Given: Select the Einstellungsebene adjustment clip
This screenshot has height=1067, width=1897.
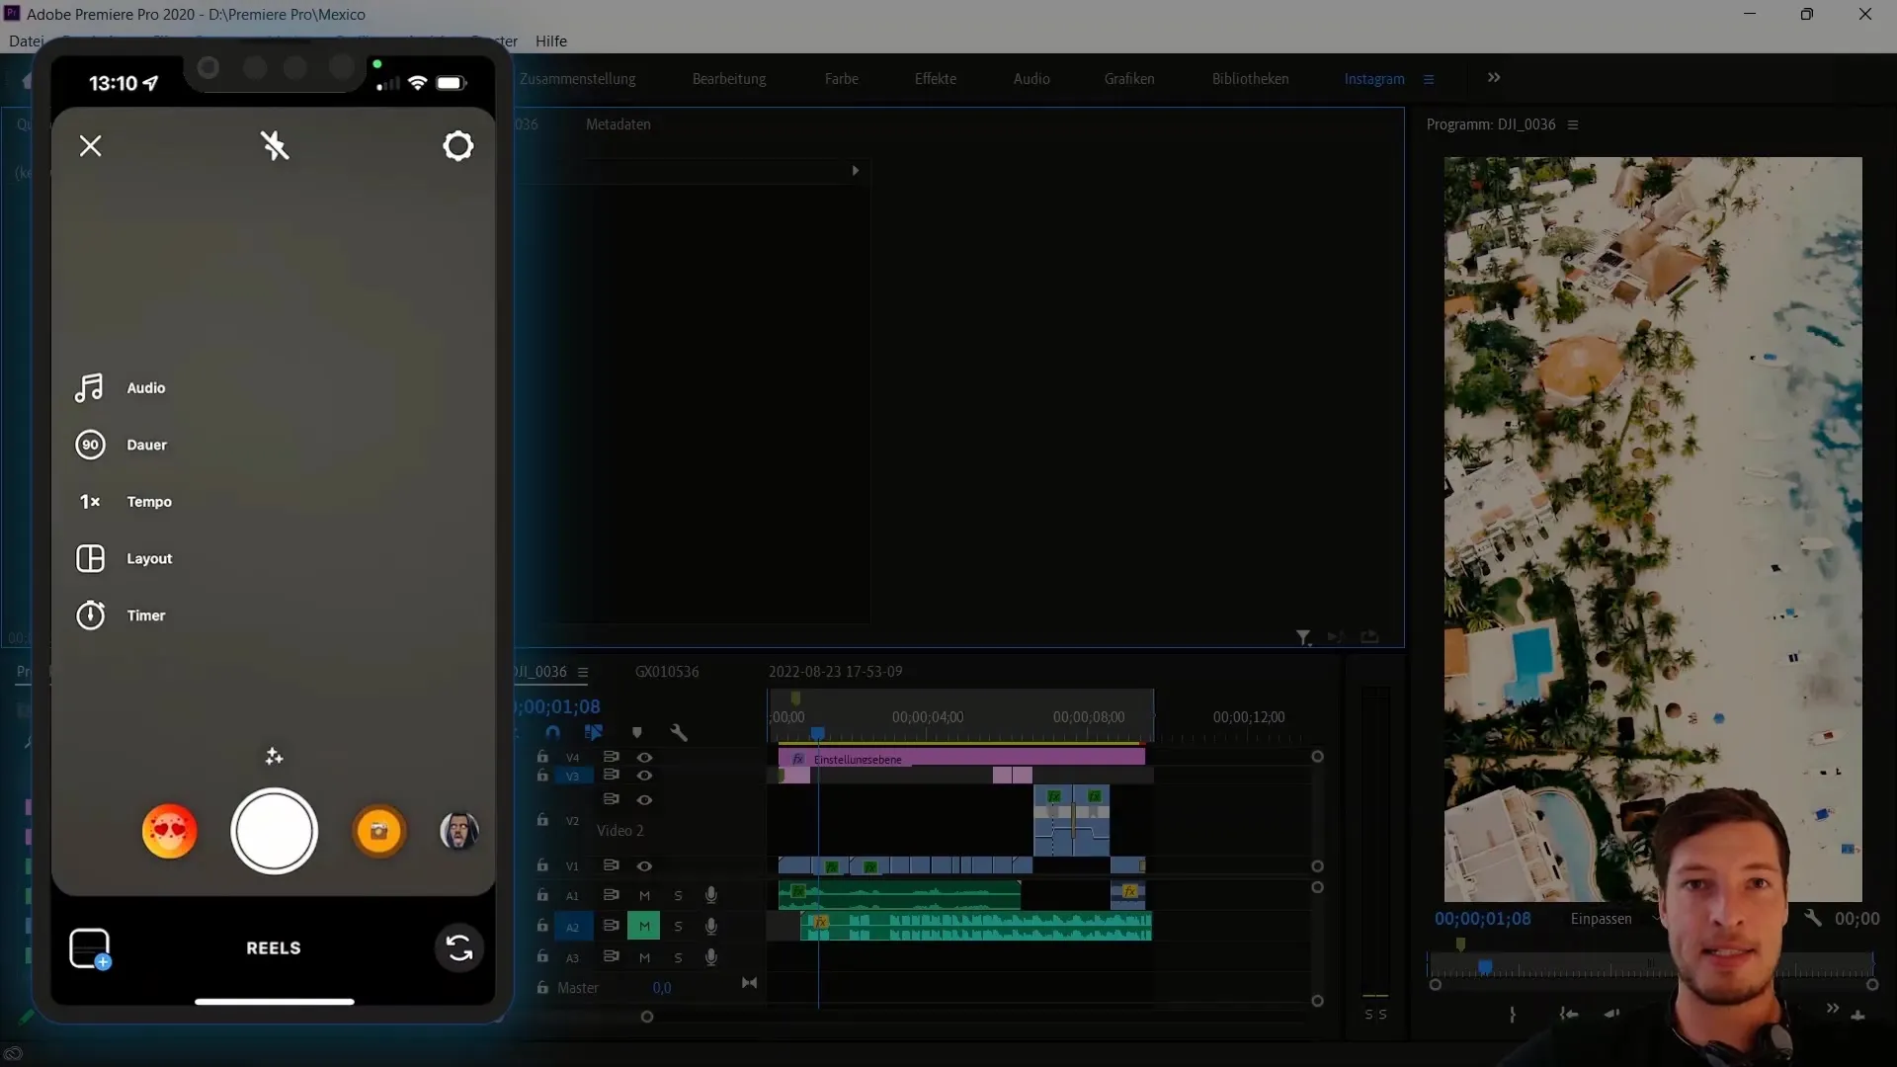Looking at the screenshot, I should point(961,759).
